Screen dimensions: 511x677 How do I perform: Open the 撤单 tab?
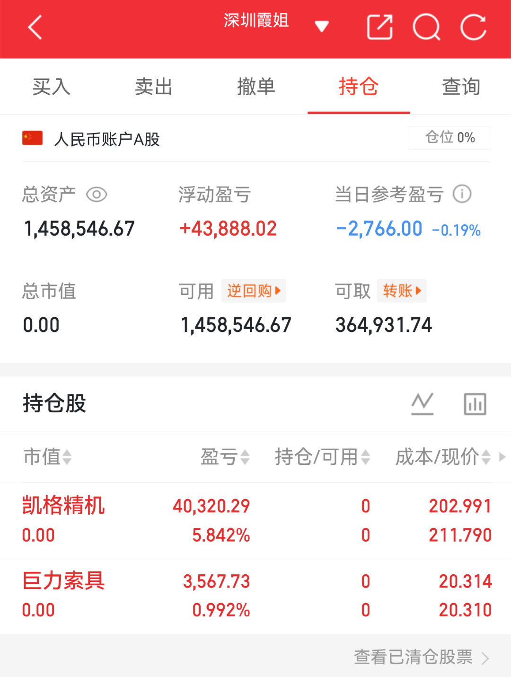coord(256,87)
